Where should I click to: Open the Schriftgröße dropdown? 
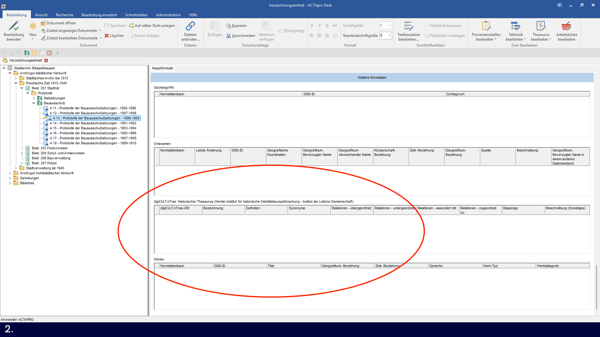(390, 26)
